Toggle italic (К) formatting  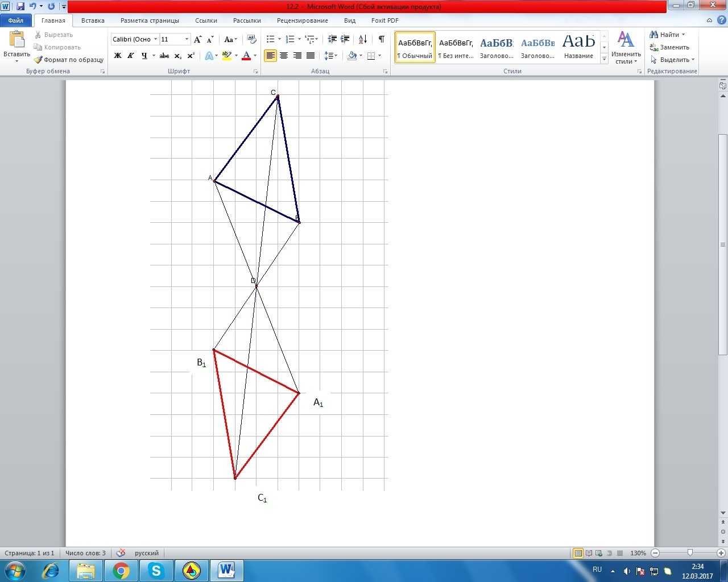131,56
